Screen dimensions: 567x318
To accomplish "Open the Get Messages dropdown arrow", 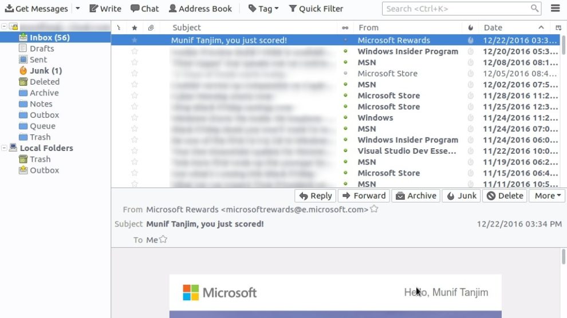I will (78, 9).
